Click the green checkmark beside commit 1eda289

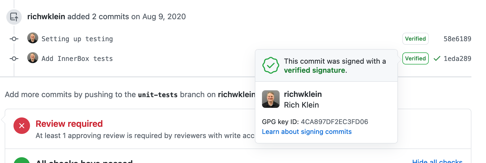(x=437, y=58)
